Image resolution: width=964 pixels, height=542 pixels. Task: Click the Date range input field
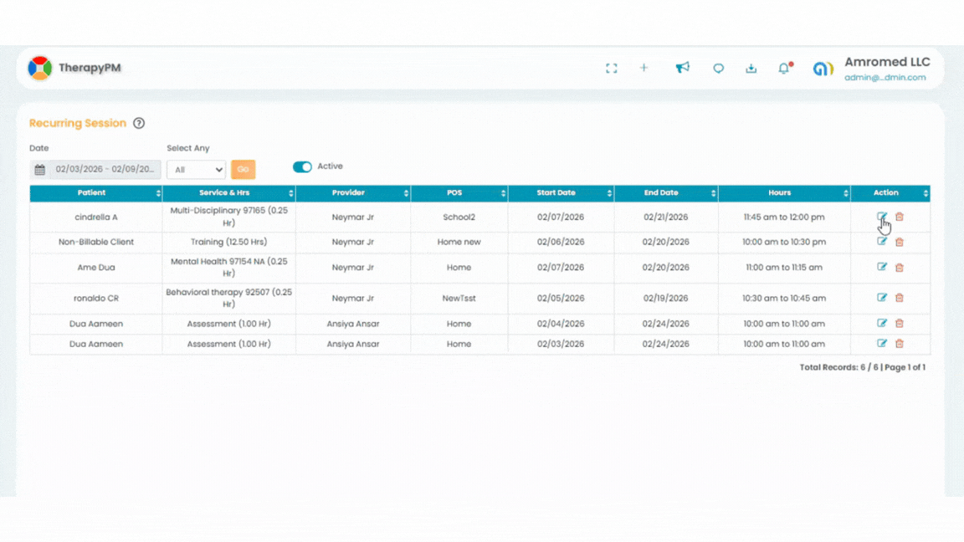click(x=104, y=170)
